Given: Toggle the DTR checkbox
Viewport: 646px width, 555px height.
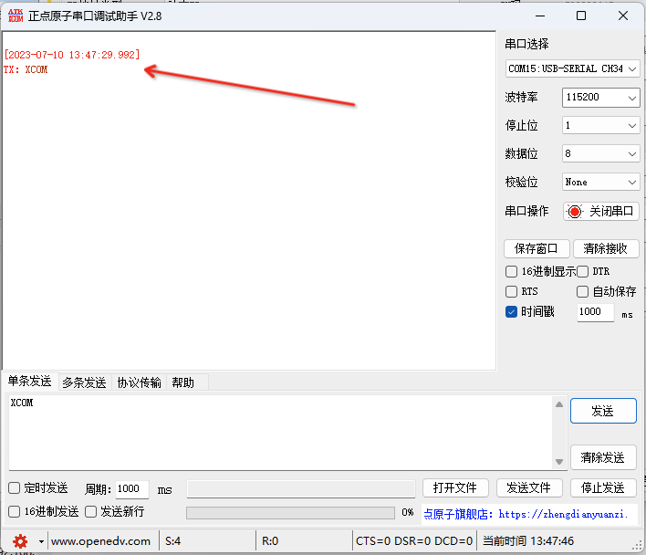Looking at the screenshot, I should (x=582, y=271).
